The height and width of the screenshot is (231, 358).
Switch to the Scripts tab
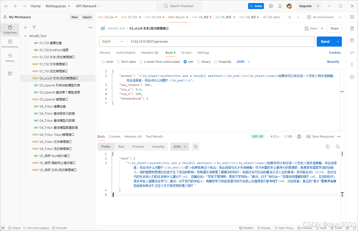186,53
